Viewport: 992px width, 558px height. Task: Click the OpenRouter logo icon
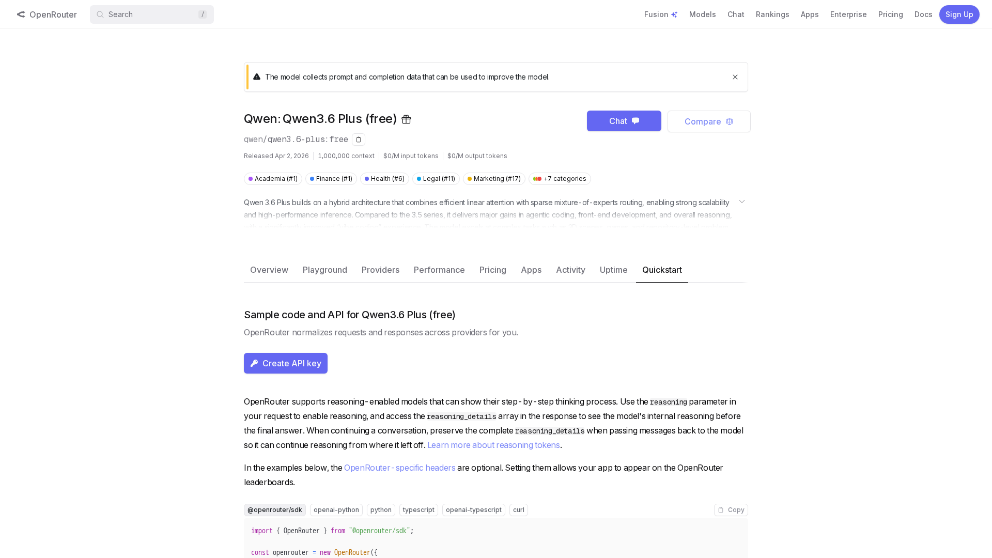21,14
